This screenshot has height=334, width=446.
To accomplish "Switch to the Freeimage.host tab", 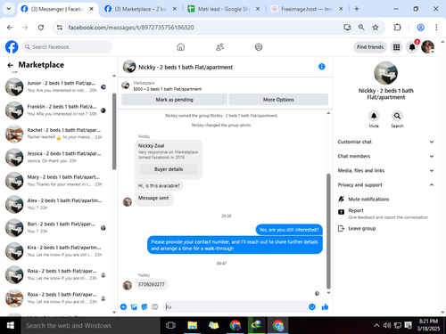I will click(x=307, y=9).
